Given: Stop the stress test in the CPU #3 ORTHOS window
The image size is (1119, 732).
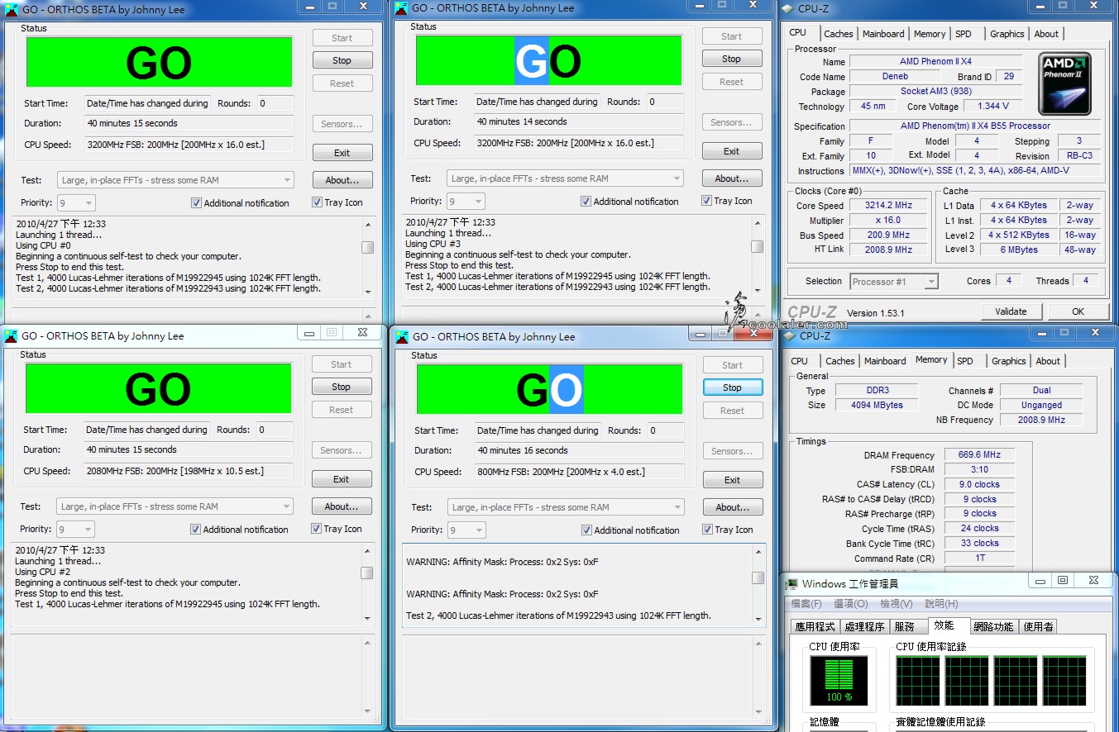Looking at the screenshot, I should coord(732,59).
